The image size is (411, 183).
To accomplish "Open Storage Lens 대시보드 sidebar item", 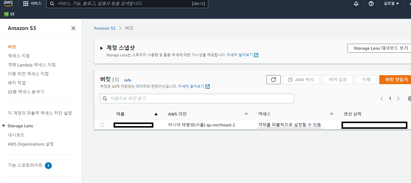I will pos(16,135).
